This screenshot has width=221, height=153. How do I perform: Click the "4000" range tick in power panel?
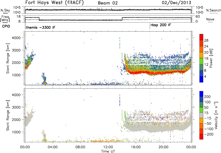[16, 38]
